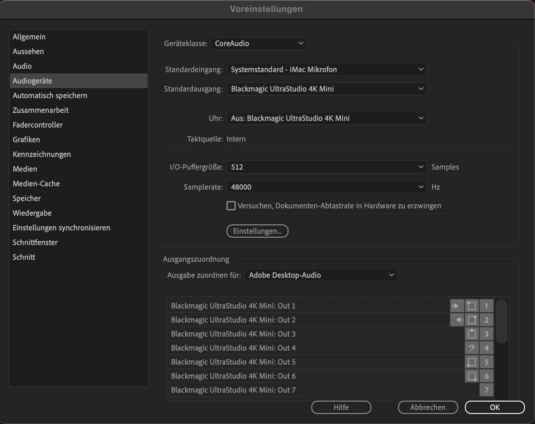Click channel number 2 tile on Out 2
Screen dimensions: 535x424
[x=487, y=320]
